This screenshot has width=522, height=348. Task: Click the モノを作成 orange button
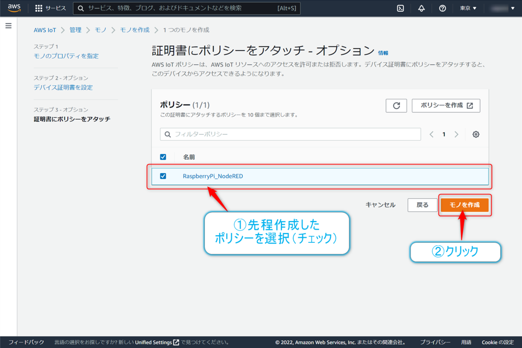[465, 205]
